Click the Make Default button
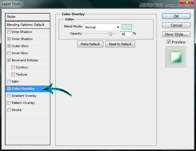 click(90, 44)
